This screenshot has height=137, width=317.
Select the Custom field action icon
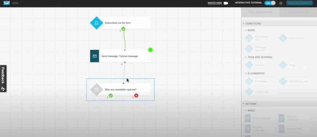282,129
